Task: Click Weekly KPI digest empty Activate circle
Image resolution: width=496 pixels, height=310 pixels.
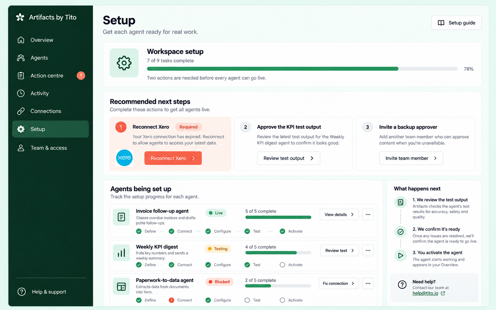Action: click(282, 265)
